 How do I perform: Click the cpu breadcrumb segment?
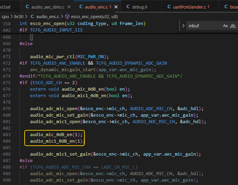tap(5, 16)
